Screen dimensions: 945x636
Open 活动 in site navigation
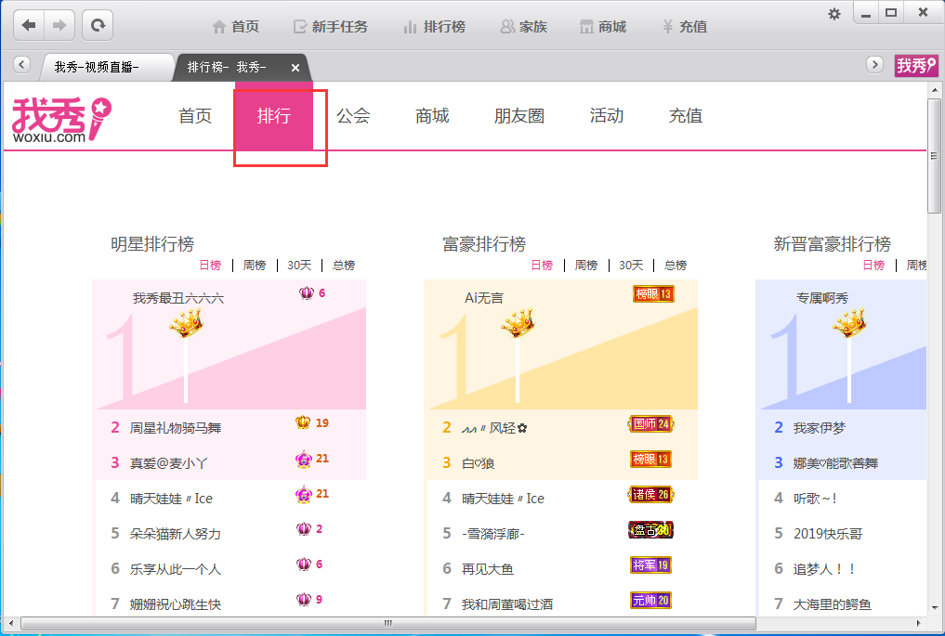click(606, 116)
